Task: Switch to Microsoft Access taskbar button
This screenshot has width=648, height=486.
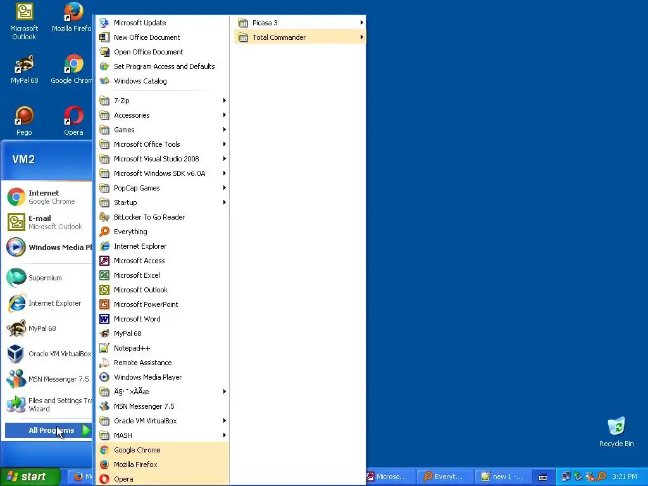Action: (x=389, y=477)
